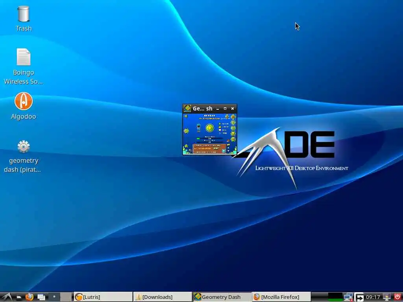Select Geometry Dash in the taskbar
403x302 pixels.
[222, 297]
